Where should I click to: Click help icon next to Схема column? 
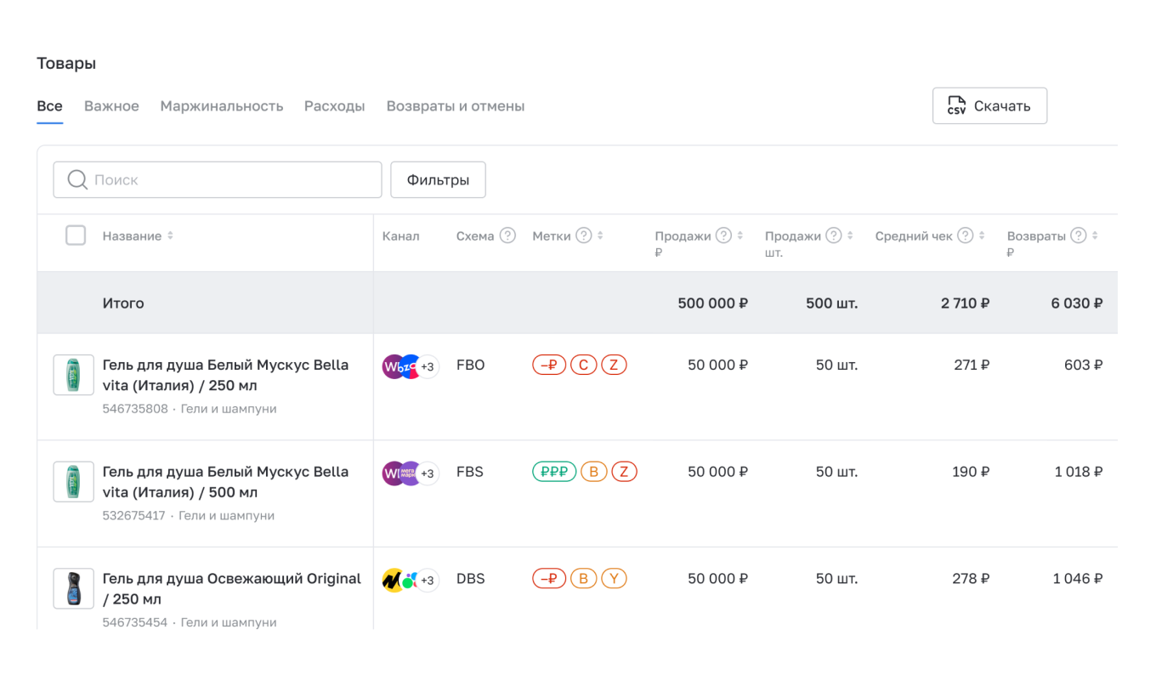point(507,235)
